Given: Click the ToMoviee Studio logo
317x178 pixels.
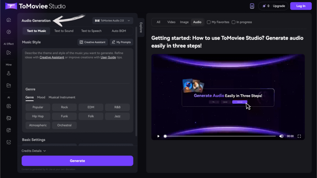Looking at the screenshot, I should pos(35,6).
